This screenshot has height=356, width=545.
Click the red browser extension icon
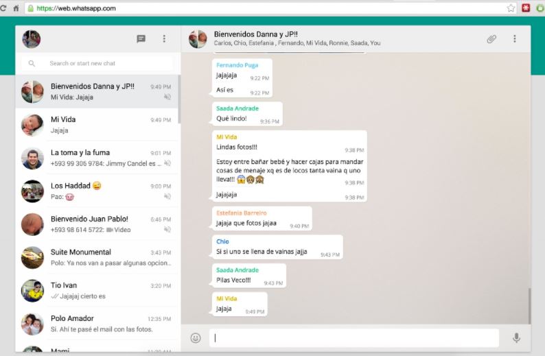click(526, 8)
